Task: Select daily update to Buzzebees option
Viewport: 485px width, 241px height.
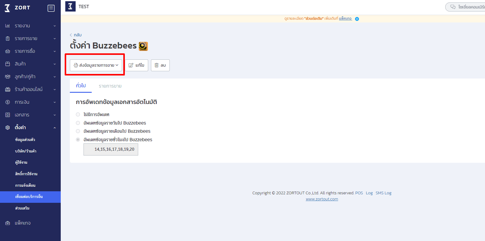Action: click(78, 123)
